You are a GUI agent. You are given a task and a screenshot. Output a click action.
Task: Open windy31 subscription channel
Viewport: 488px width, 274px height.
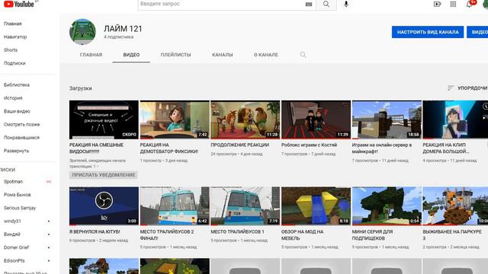point(12,221)
